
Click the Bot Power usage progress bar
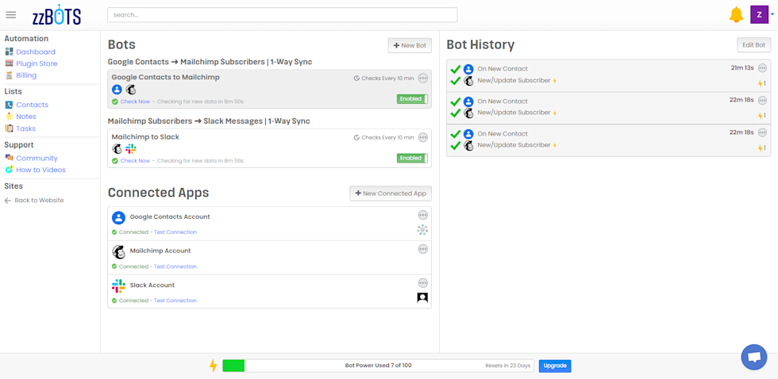pos(377,366)
